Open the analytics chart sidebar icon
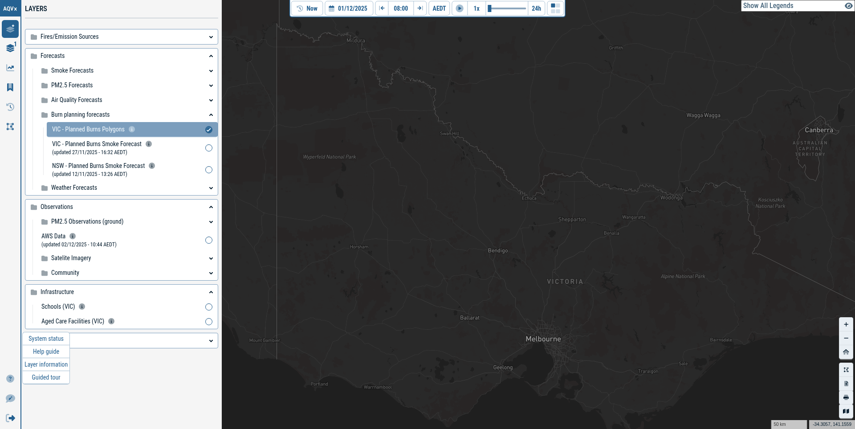Image resolution: width=855 pixels, height=429 pixels. 10,68
